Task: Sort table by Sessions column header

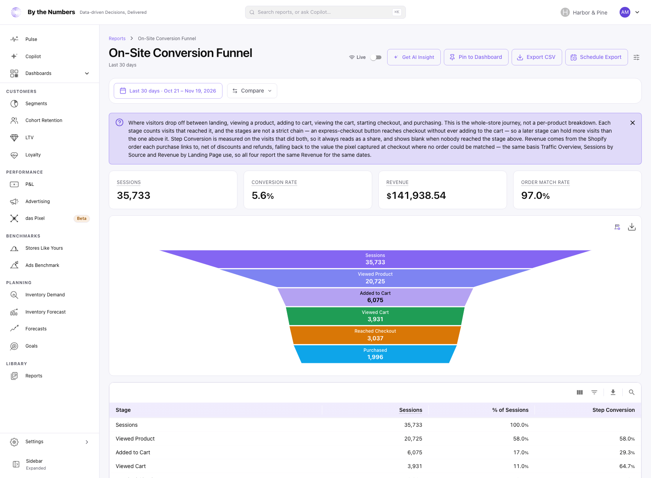Action: click(x=411, y=410)
